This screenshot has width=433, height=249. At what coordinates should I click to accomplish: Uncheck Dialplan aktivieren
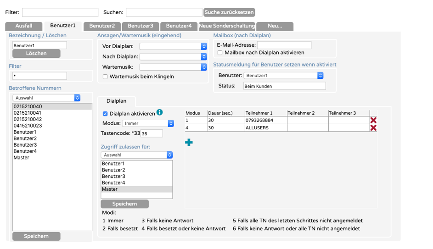[x=105, y=114]
